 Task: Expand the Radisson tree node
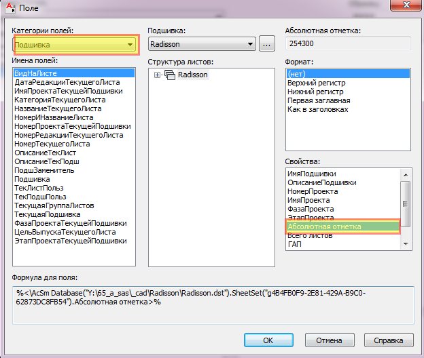pos(158,75)
